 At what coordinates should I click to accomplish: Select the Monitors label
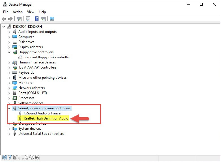click(x=25, y=82)
